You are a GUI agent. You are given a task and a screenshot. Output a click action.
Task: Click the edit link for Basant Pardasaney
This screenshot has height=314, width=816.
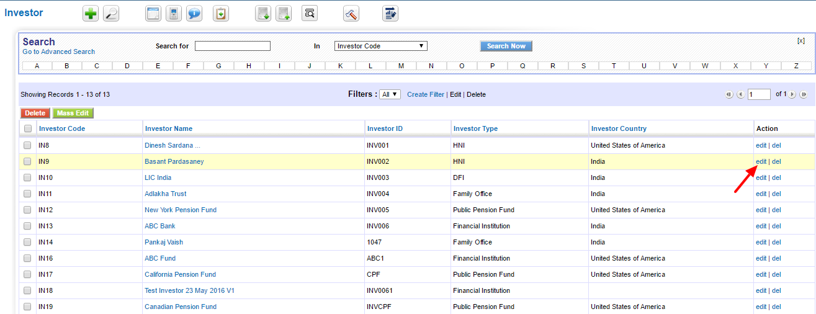pyautogui.click(x=761, y=161)
